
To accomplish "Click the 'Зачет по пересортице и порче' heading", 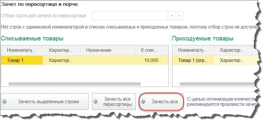I will (40, 4).
